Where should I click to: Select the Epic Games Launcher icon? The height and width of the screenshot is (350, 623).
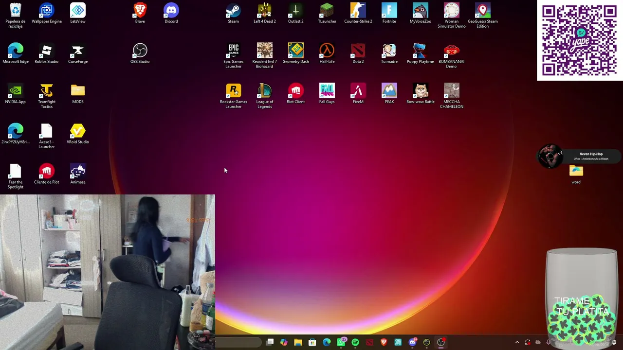(x=234, y=55)
